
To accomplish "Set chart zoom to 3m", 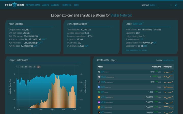I will point(26,67).
